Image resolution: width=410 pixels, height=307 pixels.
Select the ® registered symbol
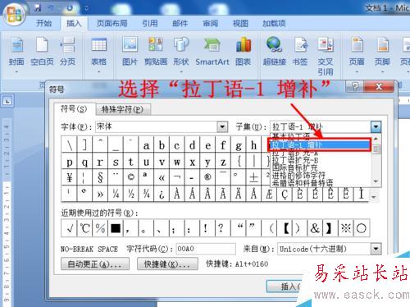207,177
